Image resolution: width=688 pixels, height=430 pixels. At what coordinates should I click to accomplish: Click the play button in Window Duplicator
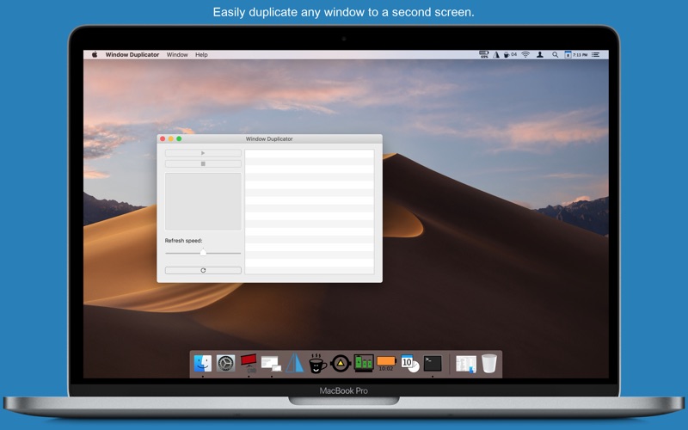coord(203,153)
